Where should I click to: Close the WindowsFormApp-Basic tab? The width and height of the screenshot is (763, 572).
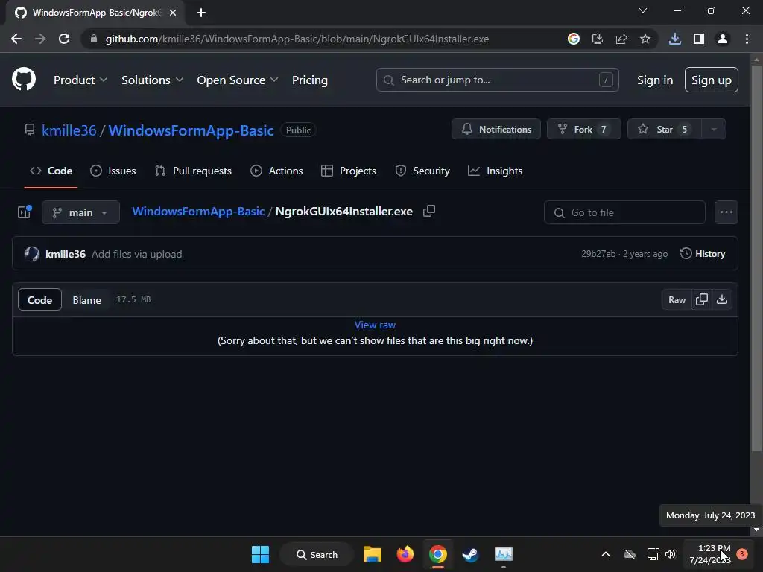coord(173,13)
